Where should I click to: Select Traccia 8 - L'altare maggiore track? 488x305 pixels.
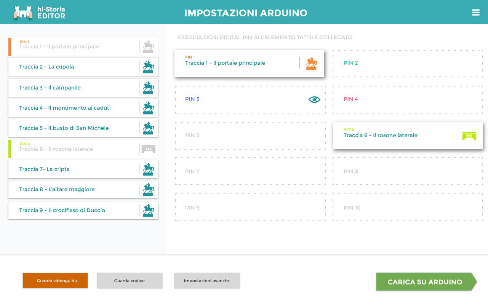[x=83, y=189]
